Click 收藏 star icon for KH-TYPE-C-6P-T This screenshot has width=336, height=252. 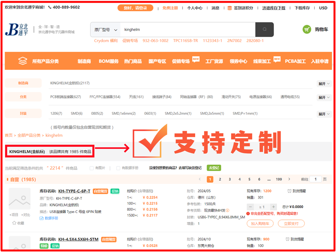coord(14,223)
